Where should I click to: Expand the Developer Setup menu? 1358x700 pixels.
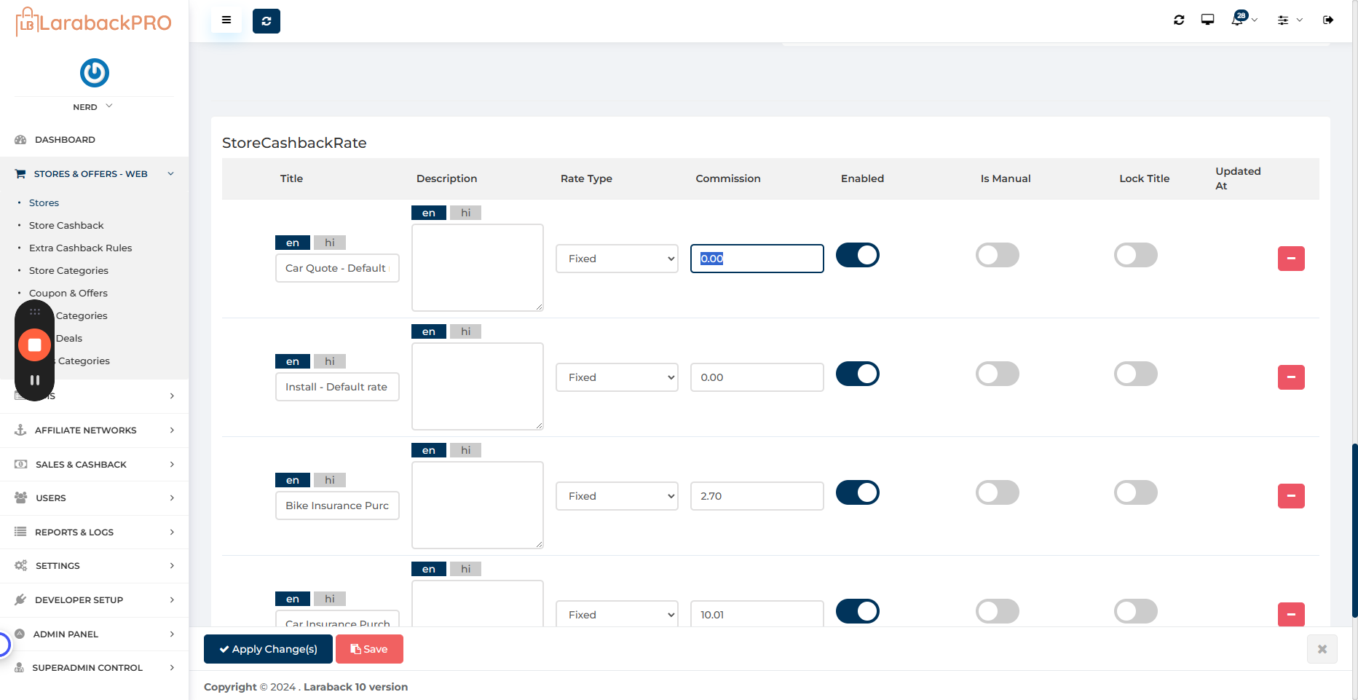pos(95,600)
